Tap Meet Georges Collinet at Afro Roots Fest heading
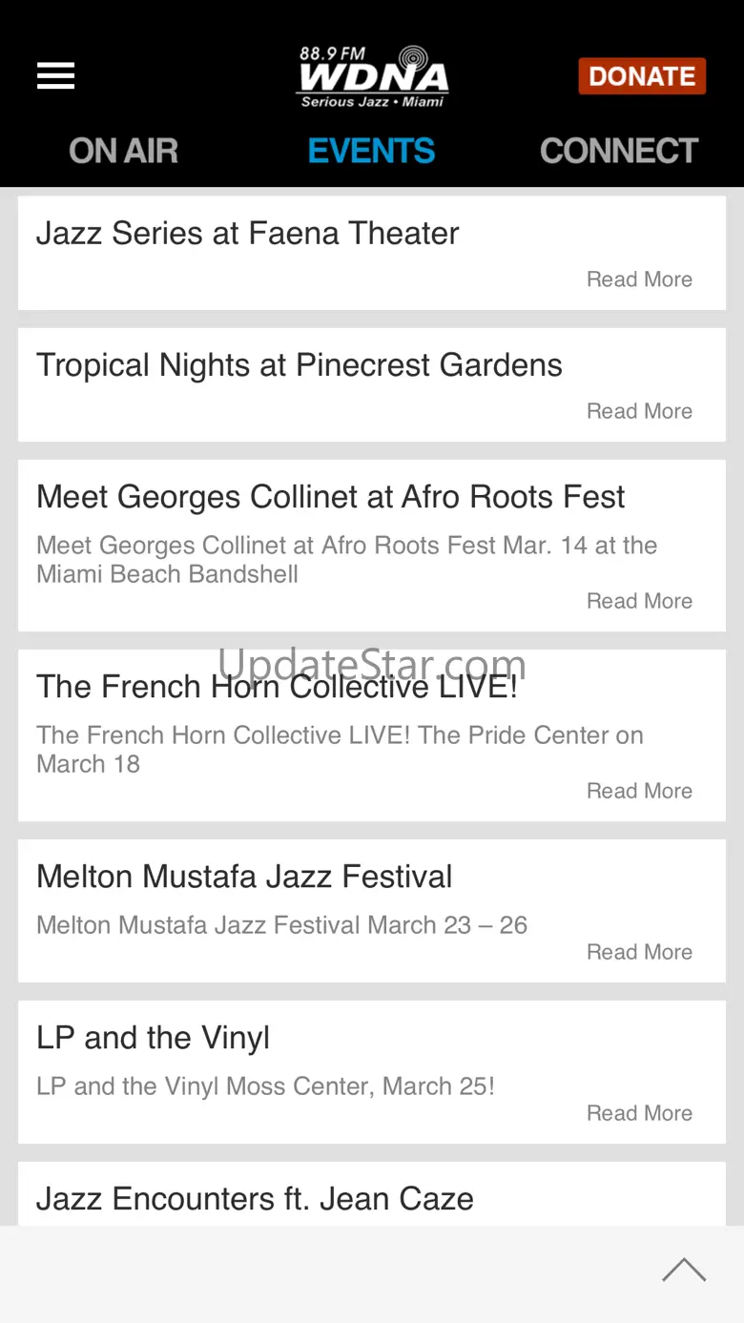Image resolution: width=744 pixels, height=1323 pixels. [330, 497]
